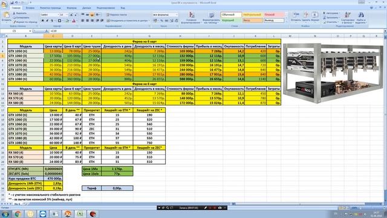This screenshot has height=218, width=387.
Task: Open Conditional Formatting (Условное форматирование)
Action: click(x=191, y=18)
